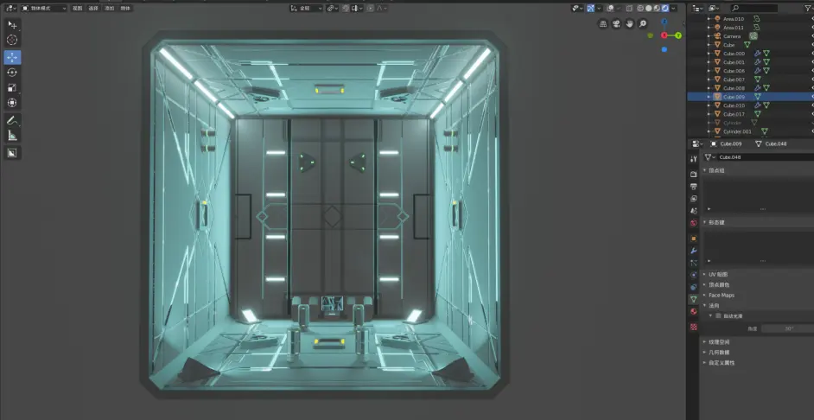Image resolution: width=814 pixels, height=420 pixels.
Task: Switch to rendered viewport shading
Action: [x=665, y=9]
